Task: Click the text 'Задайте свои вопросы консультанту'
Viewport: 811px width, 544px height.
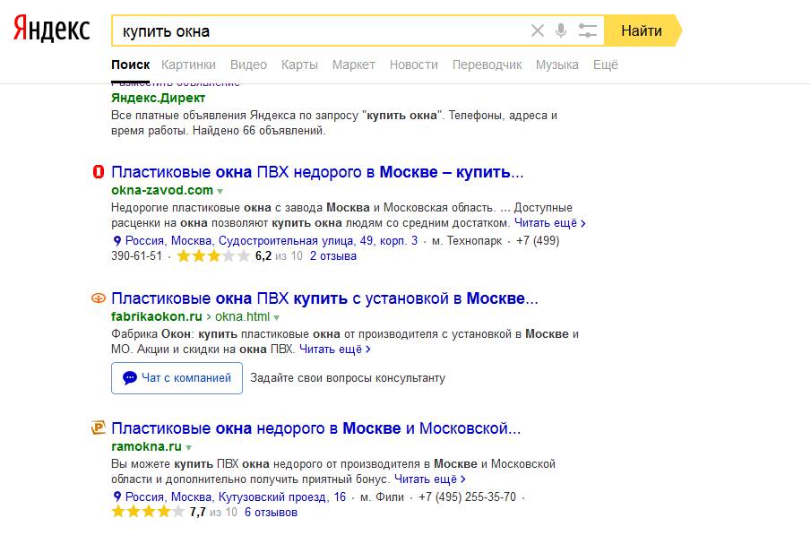Action: (348, 378)
